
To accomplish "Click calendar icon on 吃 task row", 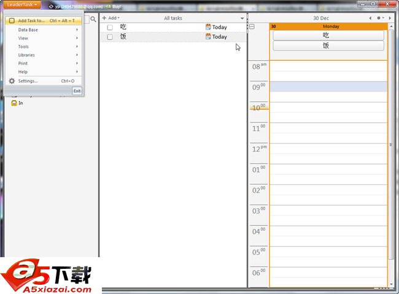I will 208,27.
